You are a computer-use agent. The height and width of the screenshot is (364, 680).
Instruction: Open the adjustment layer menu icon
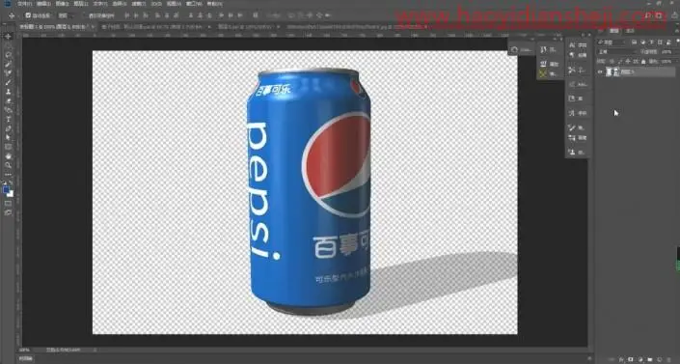[x=640, y=359]
